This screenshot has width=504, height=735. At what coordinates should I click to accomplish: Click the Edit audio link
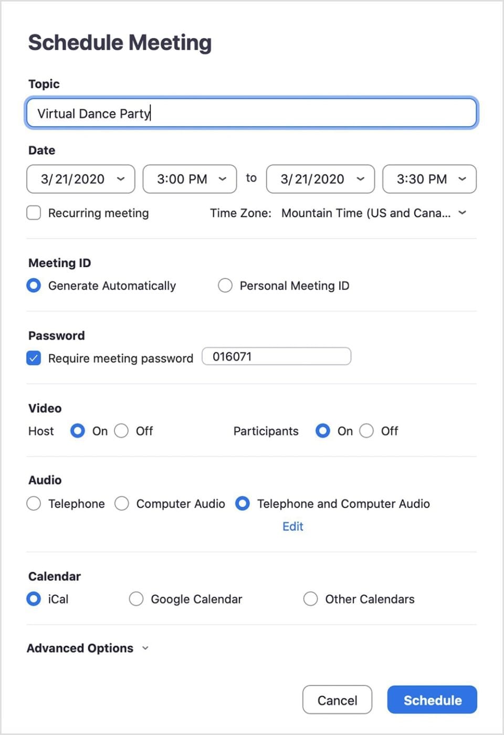(x=293, y=527)
